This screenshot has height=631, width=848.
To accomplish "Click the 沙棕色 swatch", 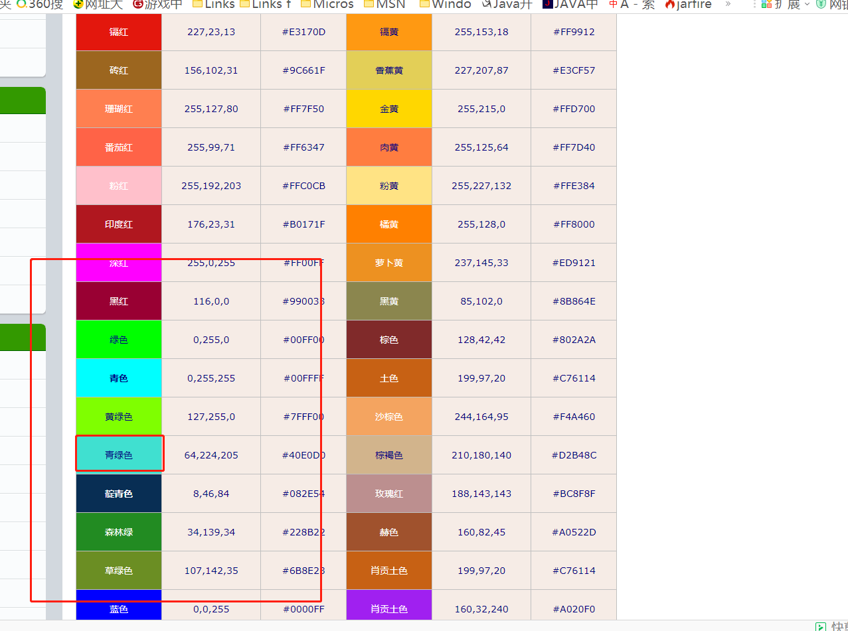I will (389, 417).
